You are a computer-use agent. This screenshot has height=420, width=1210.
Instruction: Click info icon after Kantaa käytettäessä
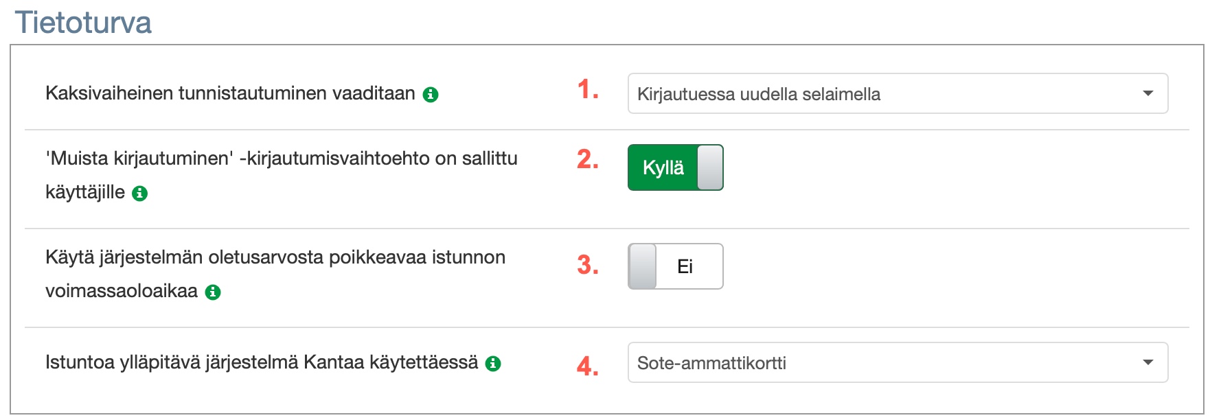click(493, 364)
